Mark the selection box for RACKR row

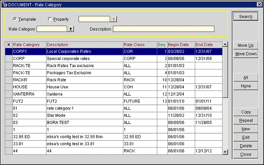click(9, 80)
